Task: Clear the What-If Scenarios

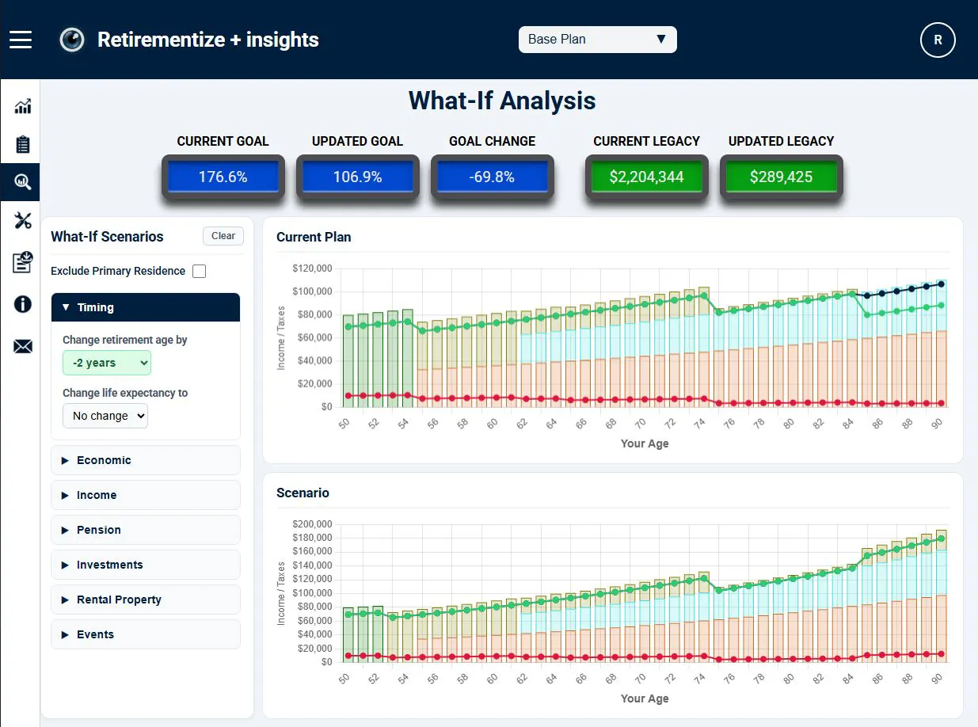Action: (223, 236)
